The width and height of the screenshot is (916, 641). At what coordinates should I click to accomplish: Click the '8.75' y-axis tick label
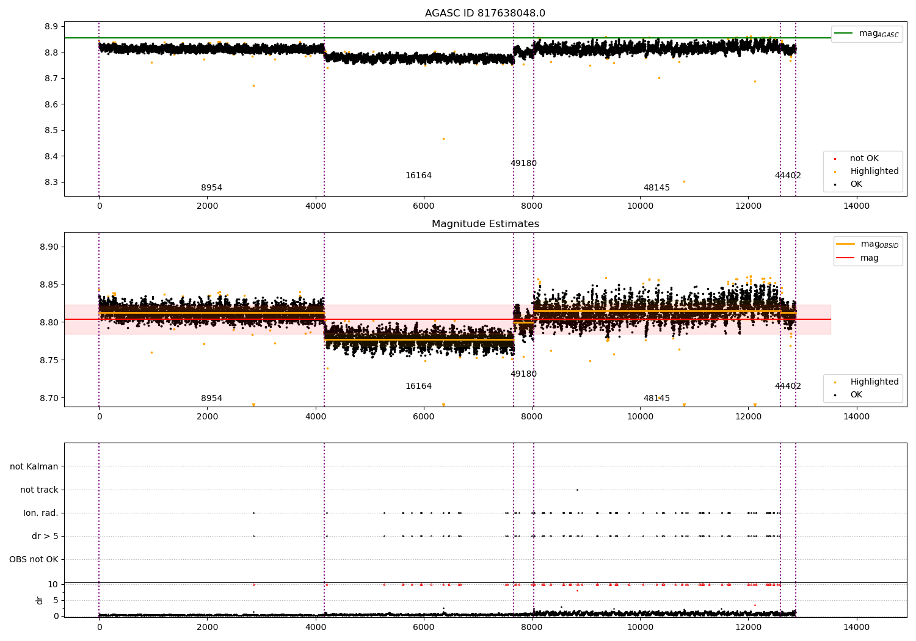coord(48,360)
